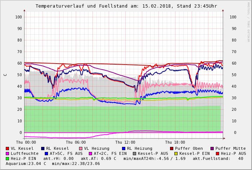Select the Thu 12:00 time axis label
This screenshot has width=252, height=170.
pos(125,142)
